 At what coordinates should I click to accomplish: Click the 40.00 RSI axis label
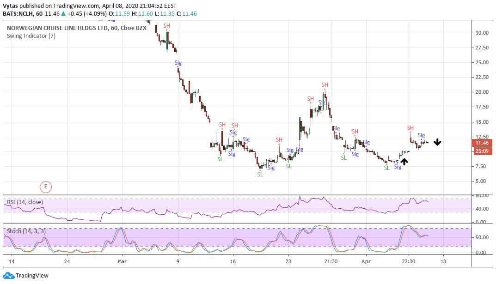[x=482, y=209]
